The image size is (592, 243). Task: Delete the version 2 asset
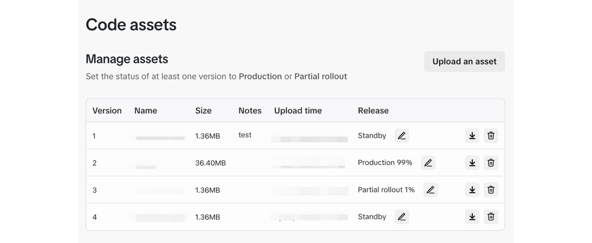[491, 162]
